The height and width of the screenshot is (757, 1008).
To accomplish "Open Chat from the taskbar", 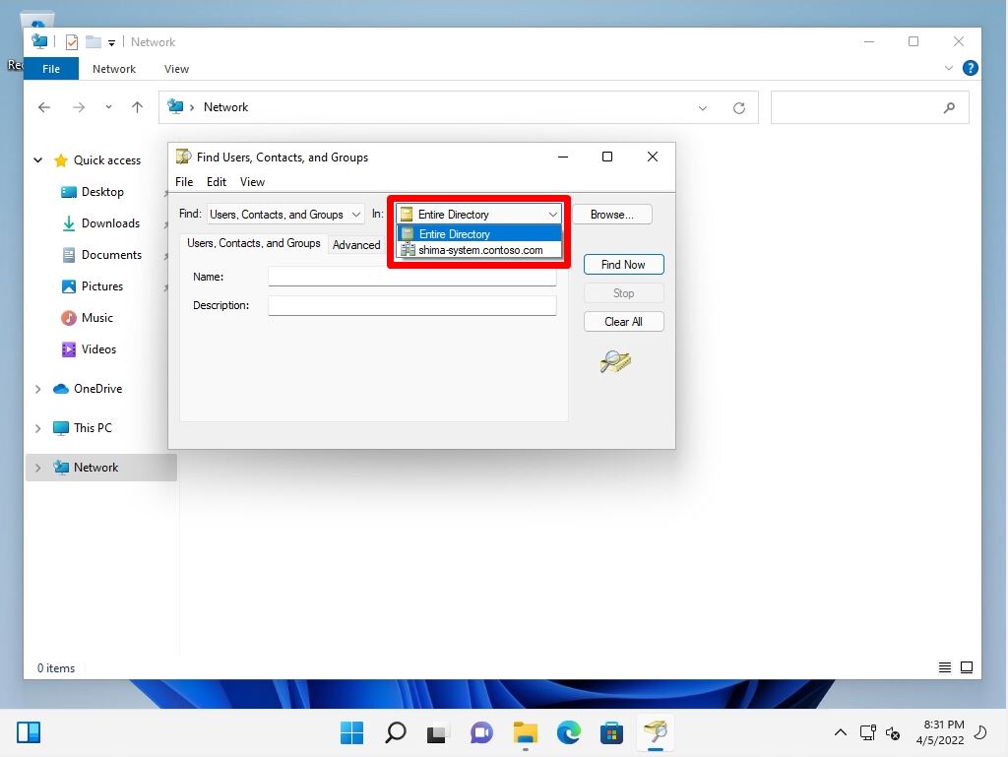I will pos(481,732).
